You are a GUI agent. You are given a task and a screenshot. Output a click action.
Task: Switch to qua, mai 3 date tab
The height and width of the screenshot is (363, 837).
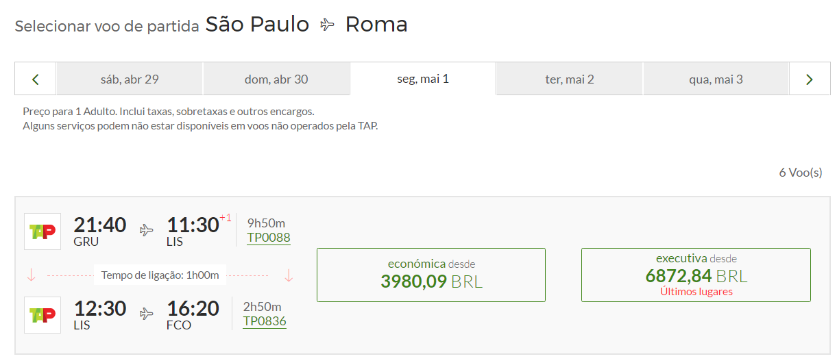coord(716,79)
